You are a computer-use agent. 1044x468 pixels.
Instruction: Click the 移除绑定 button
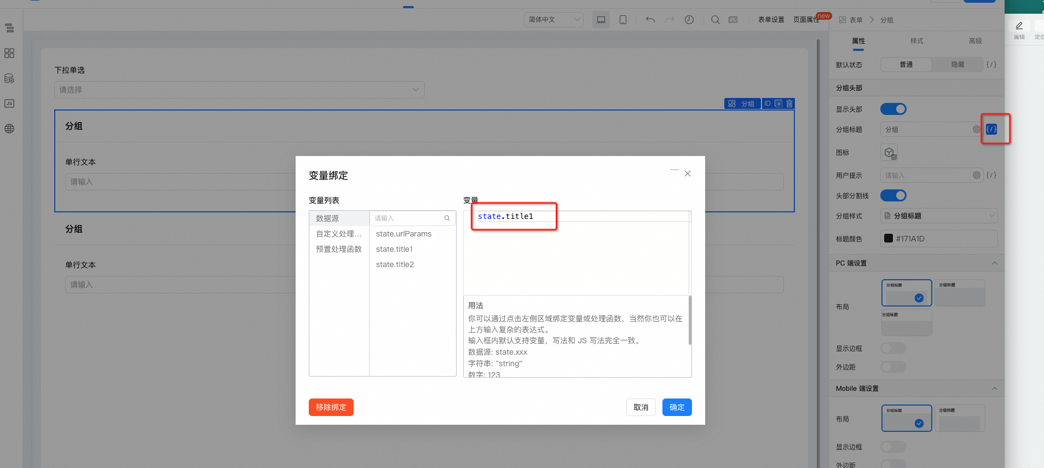[331, 407]
